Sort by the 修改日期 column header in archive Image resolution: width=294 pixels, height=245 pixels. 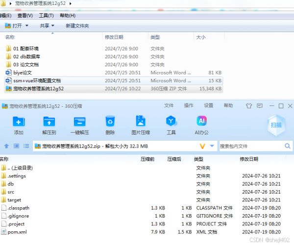249,159
